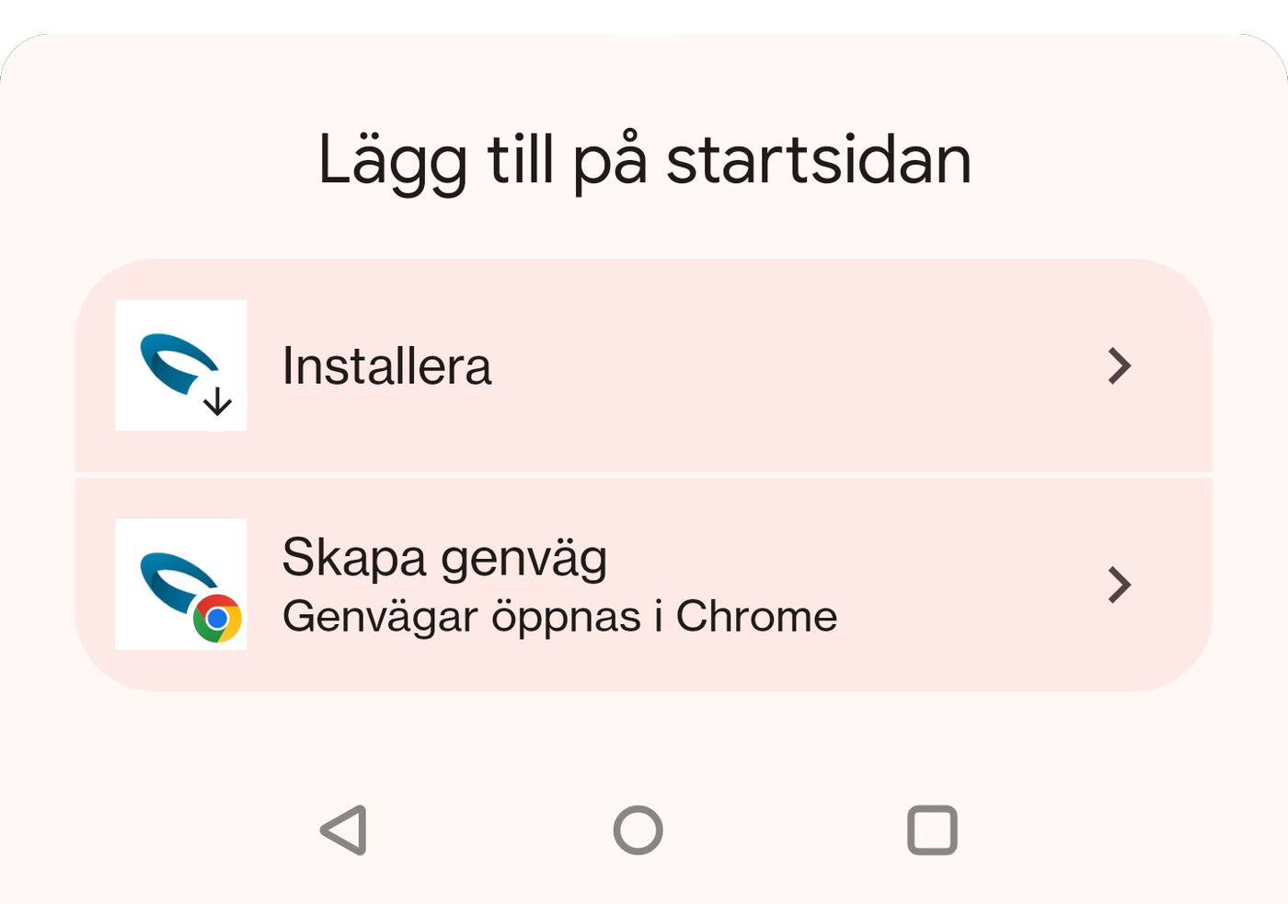Click the 'Genvägar öppnas i Chrome' subtitle
The width and height of the screenshot is (1288, 904).
[x=559, y=617]
